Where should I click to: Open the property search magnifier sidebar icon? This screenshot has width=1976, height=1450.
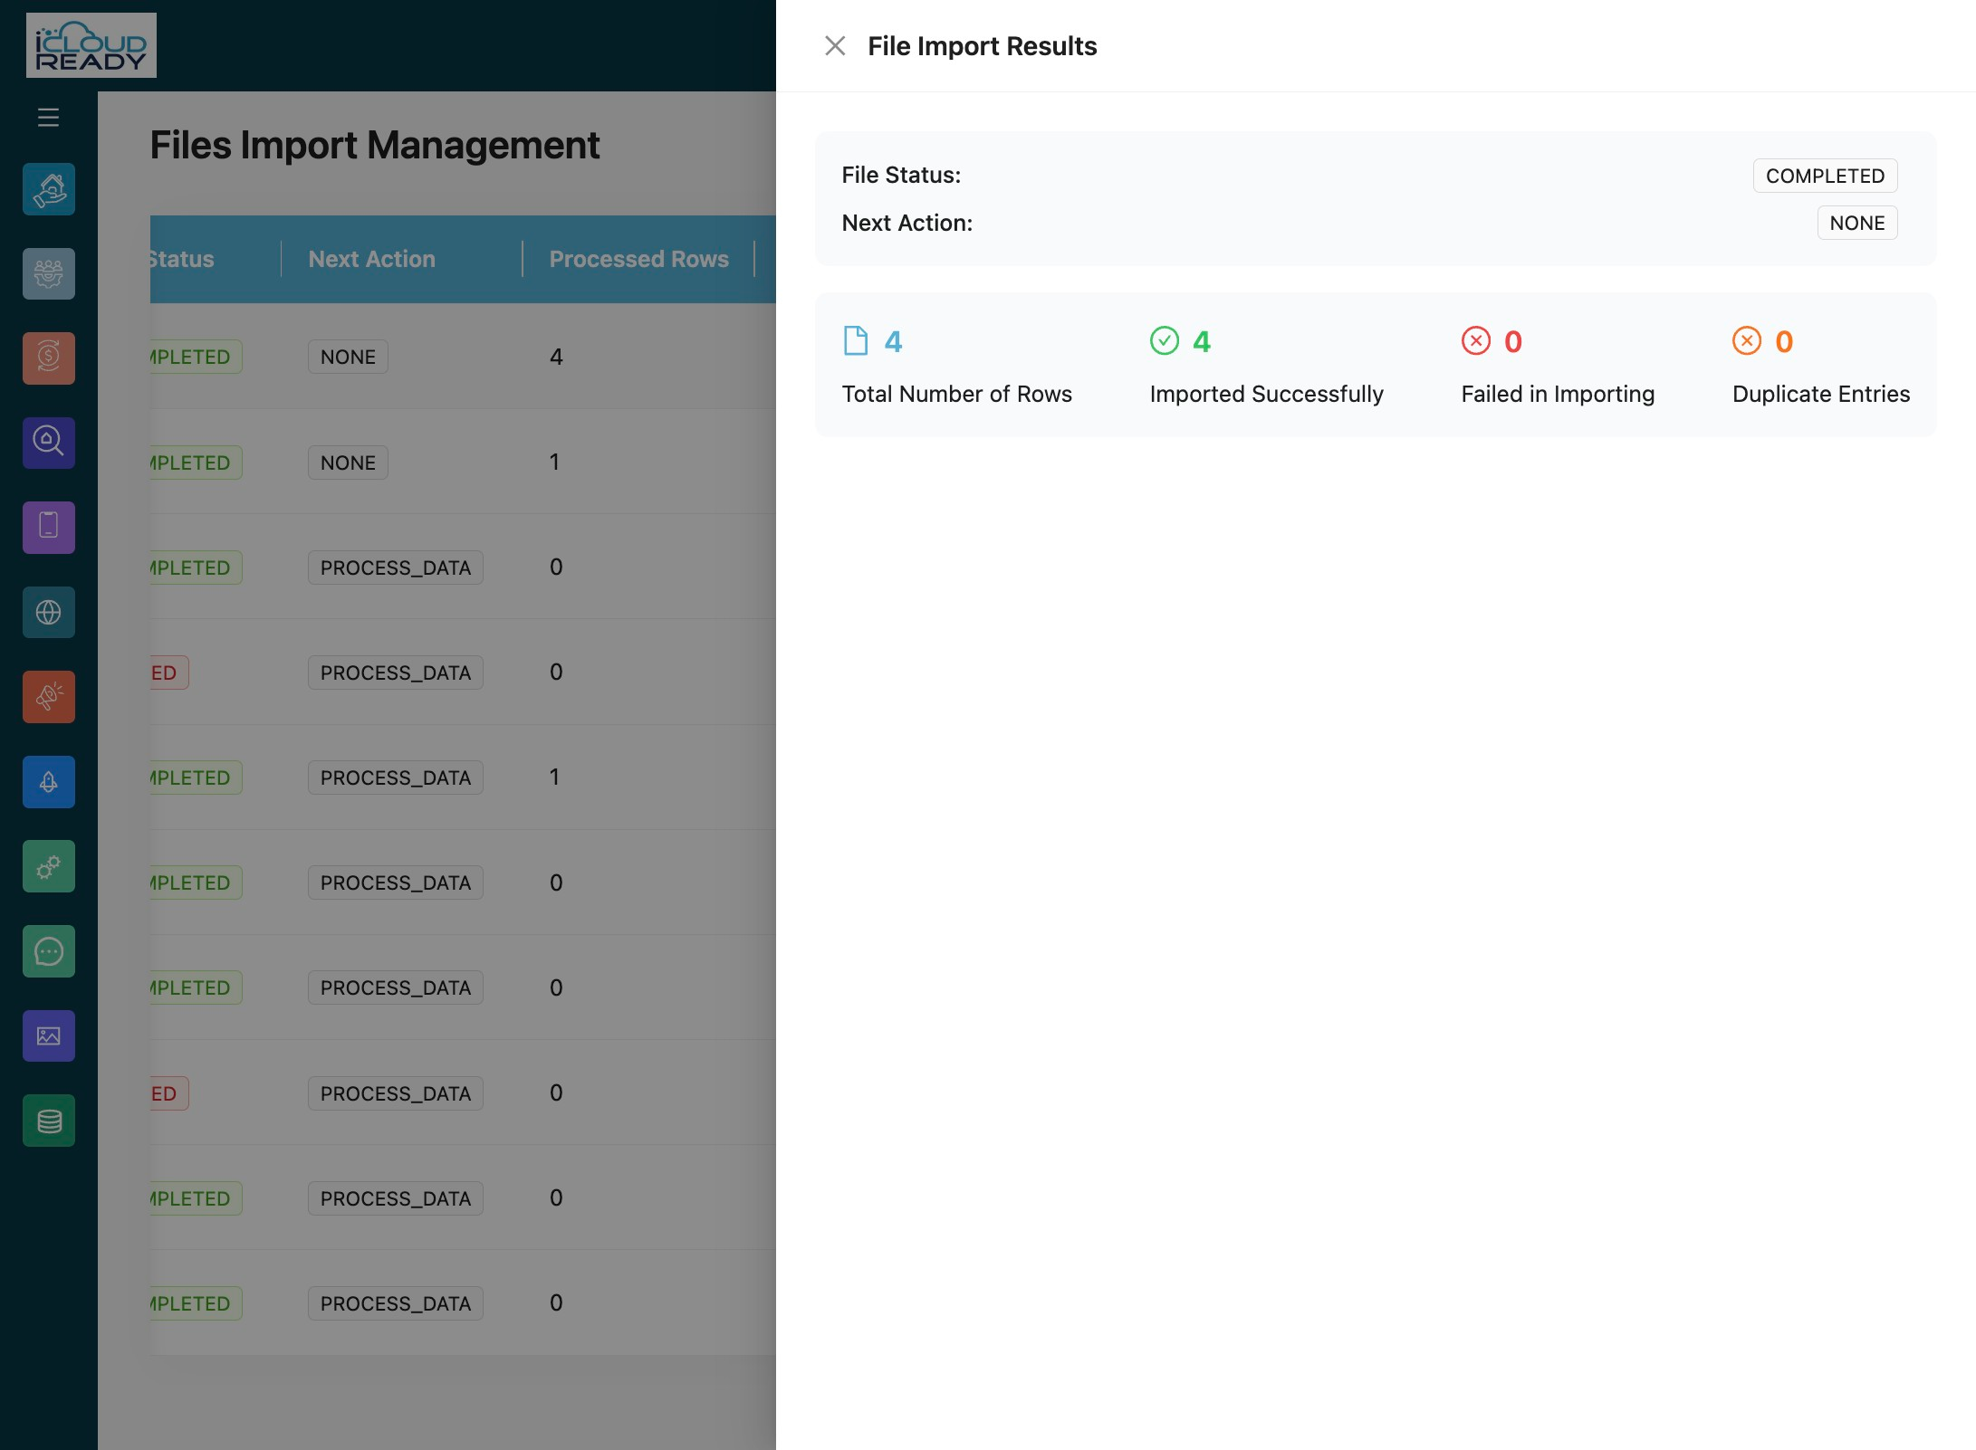[x=49, y=443]
